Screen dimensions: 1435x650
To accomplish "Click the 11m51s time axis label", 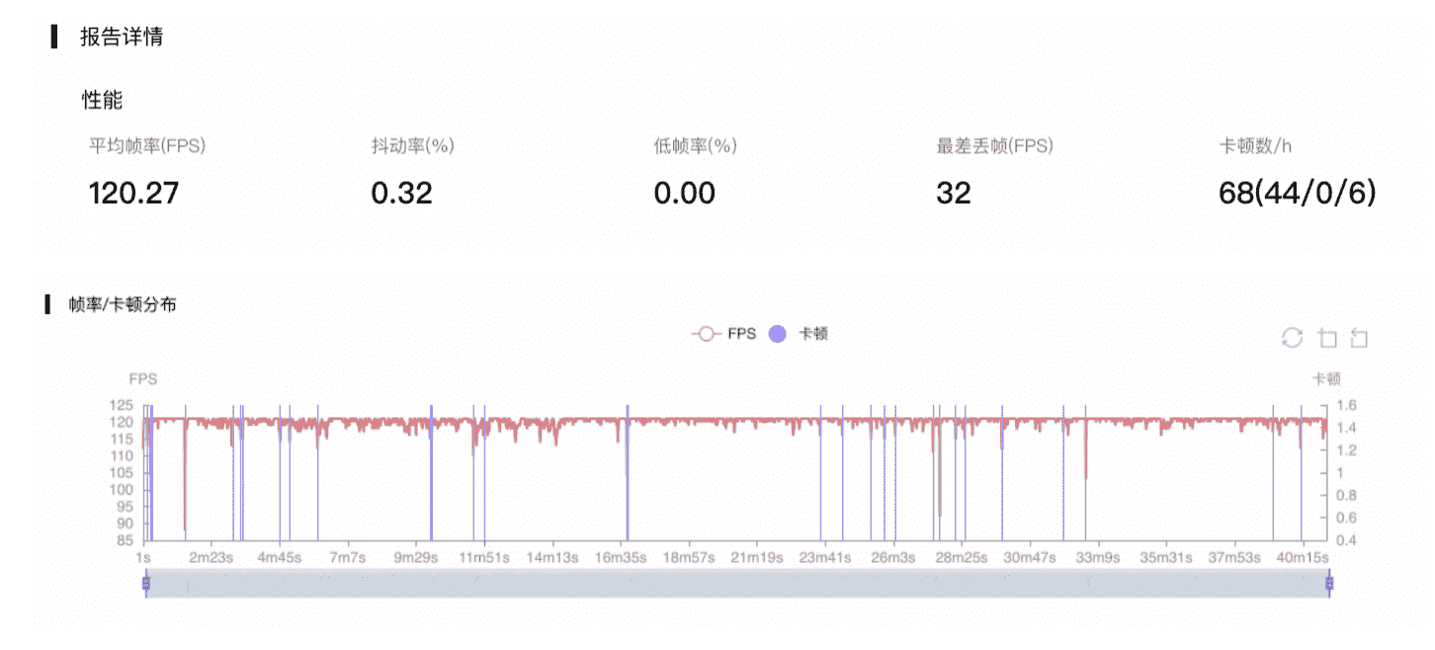I will click(x=483, y=557).
